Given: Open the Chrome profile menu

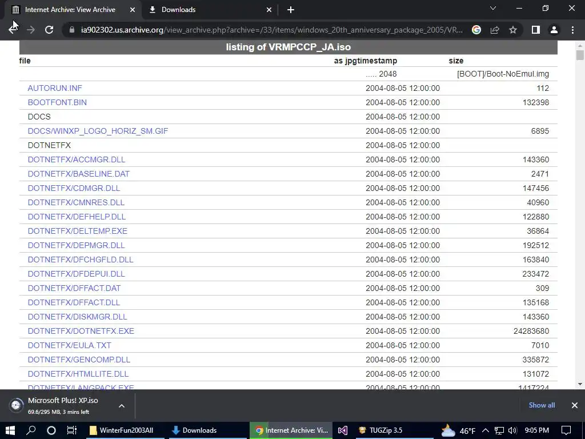Looking at the screenshot, I should [554, 30].
